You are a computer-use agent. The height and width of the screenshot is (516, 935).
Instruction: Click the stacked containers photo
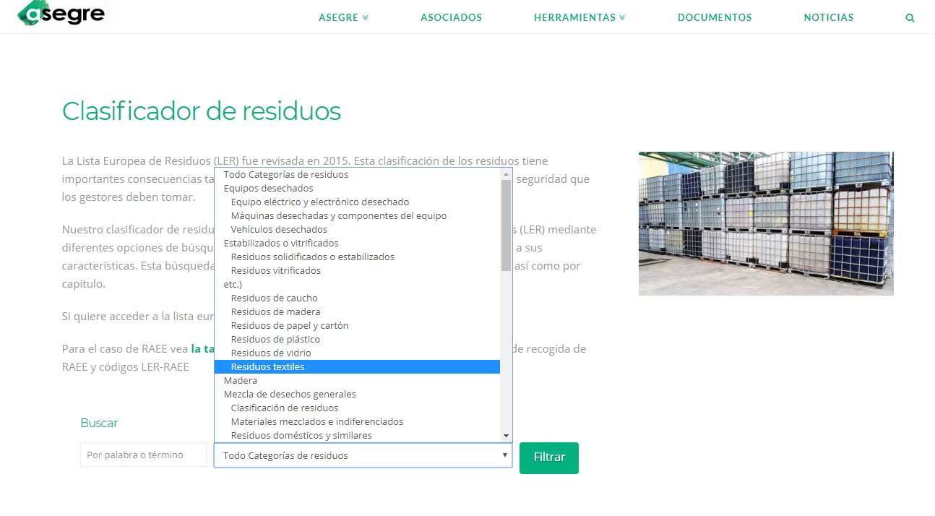coord(765,223)
